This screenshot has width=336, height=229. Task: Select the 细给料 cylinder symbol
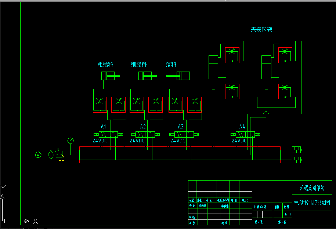tap(147, 76)
